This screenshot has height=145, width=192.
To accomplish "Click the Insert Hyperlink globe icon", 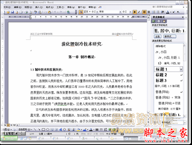I will [68, 12].
